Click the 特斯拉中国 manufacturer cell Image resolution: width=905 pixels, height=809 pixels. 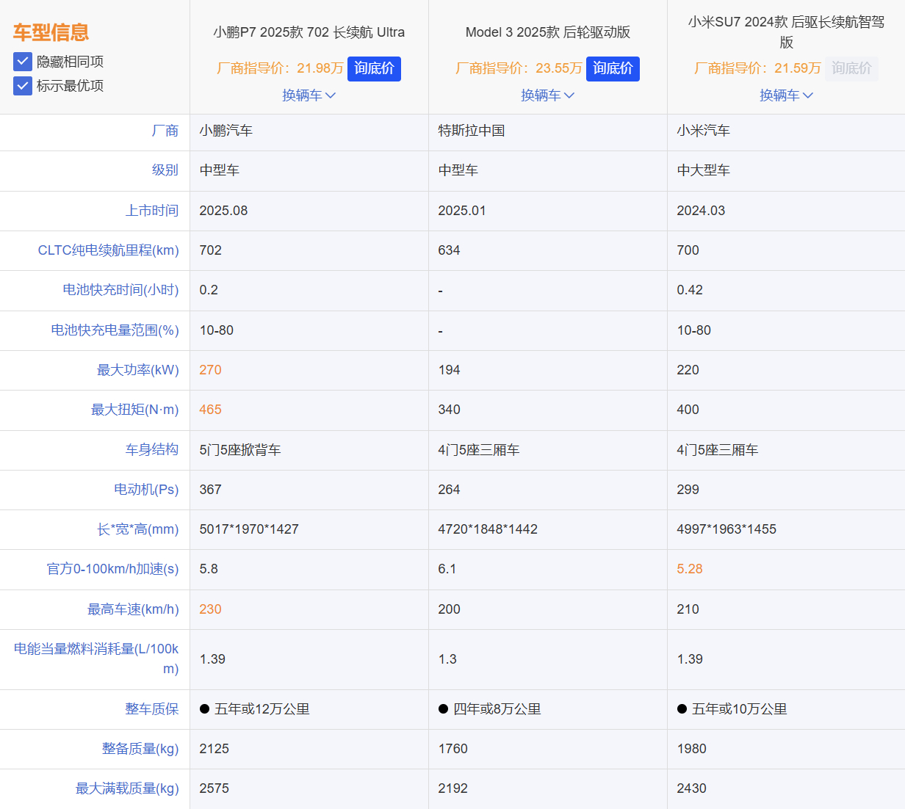tap(472, 131)
